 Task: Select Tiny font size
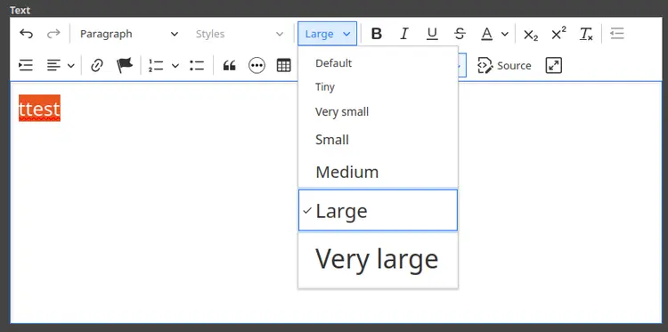378,87
